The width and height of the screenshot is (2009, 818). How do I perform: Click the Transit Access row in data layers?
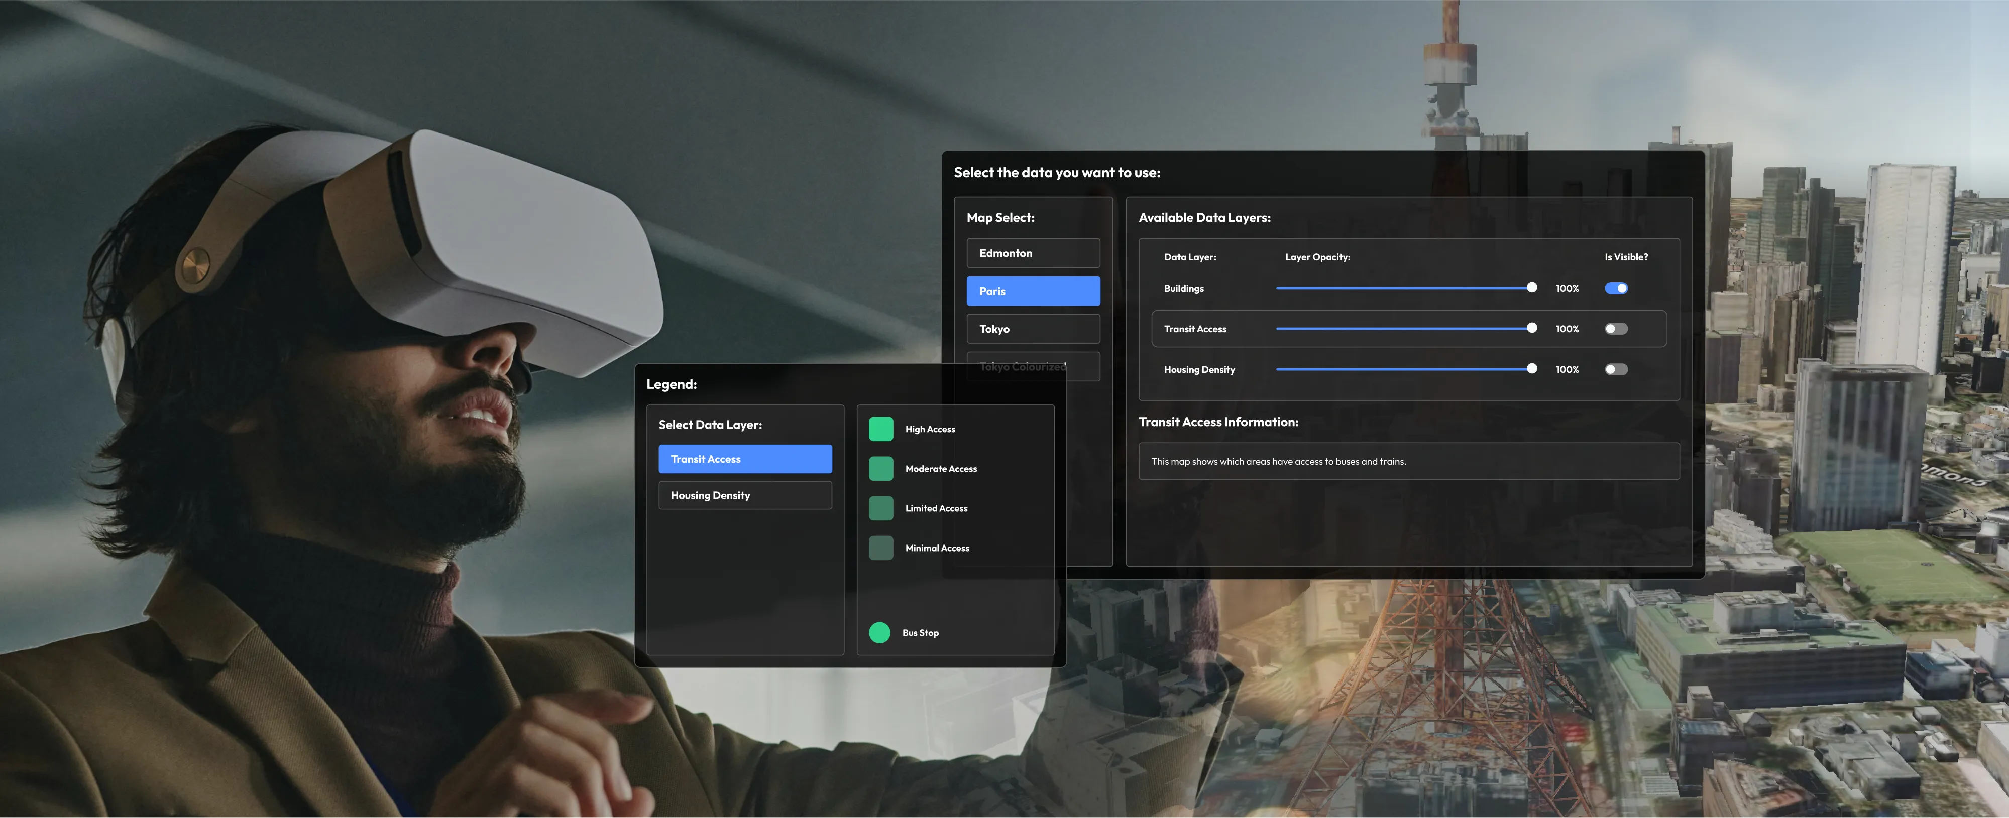1195,329
